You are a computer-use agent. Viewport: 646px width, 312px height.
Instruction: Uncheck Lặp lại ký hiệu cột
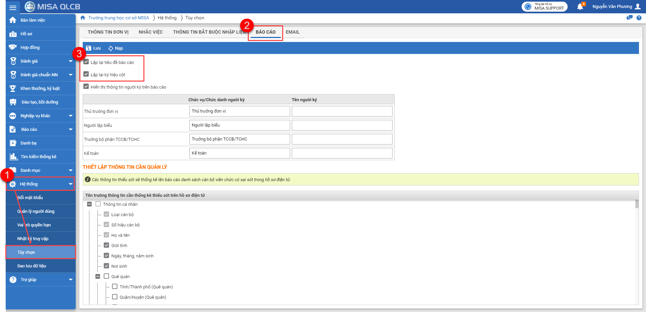click(86, 74)
